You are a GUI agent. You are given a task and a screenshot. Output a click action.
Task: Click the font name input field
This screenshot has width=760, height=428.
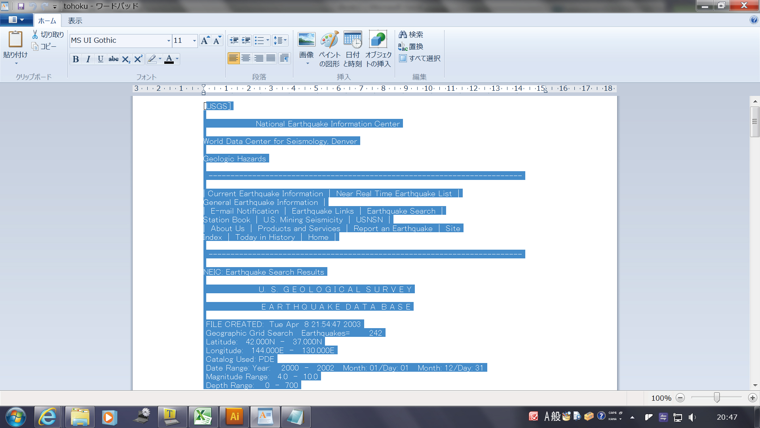(x=118, y=40)
